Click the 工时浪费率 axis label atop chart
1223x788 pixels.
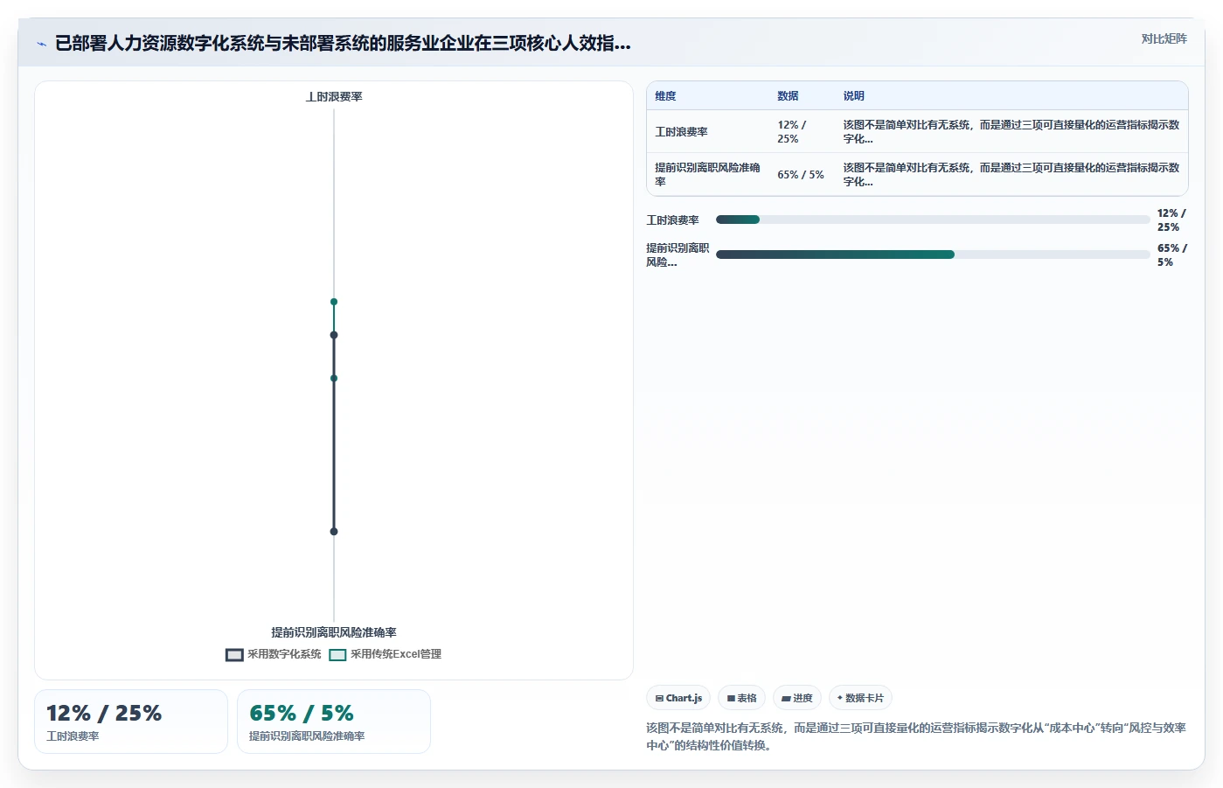[x=334, y=97]
